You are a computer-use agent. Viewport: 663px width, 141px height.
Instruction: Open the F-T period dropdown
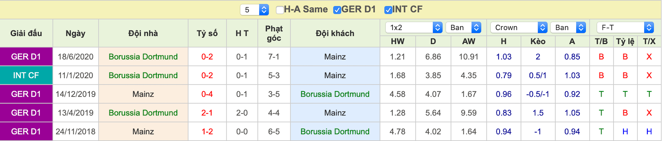625,28
